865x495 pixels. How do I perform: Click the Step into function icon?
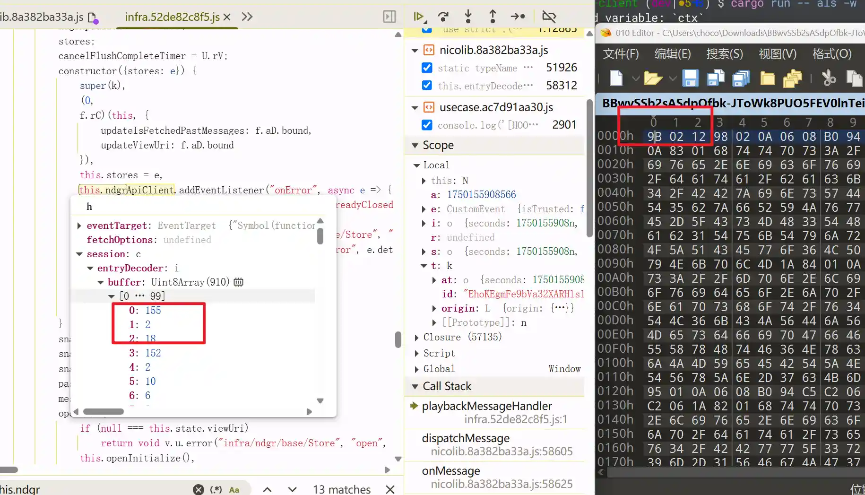tap(468, 17)
